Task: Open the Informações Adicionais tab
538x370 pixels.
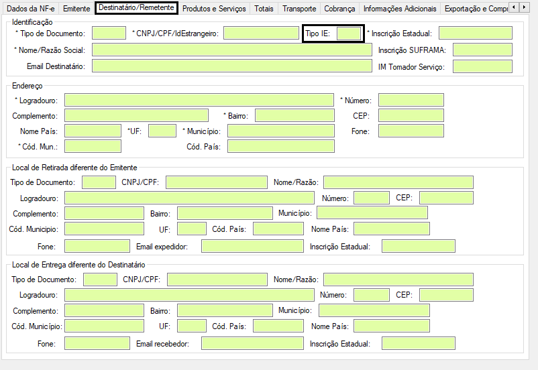Action: [400, 8]
